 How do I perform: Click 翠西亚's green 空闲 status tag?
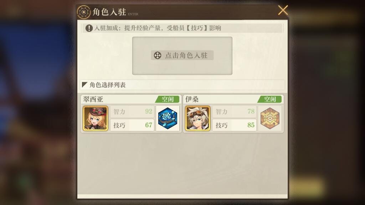(167, 99)
